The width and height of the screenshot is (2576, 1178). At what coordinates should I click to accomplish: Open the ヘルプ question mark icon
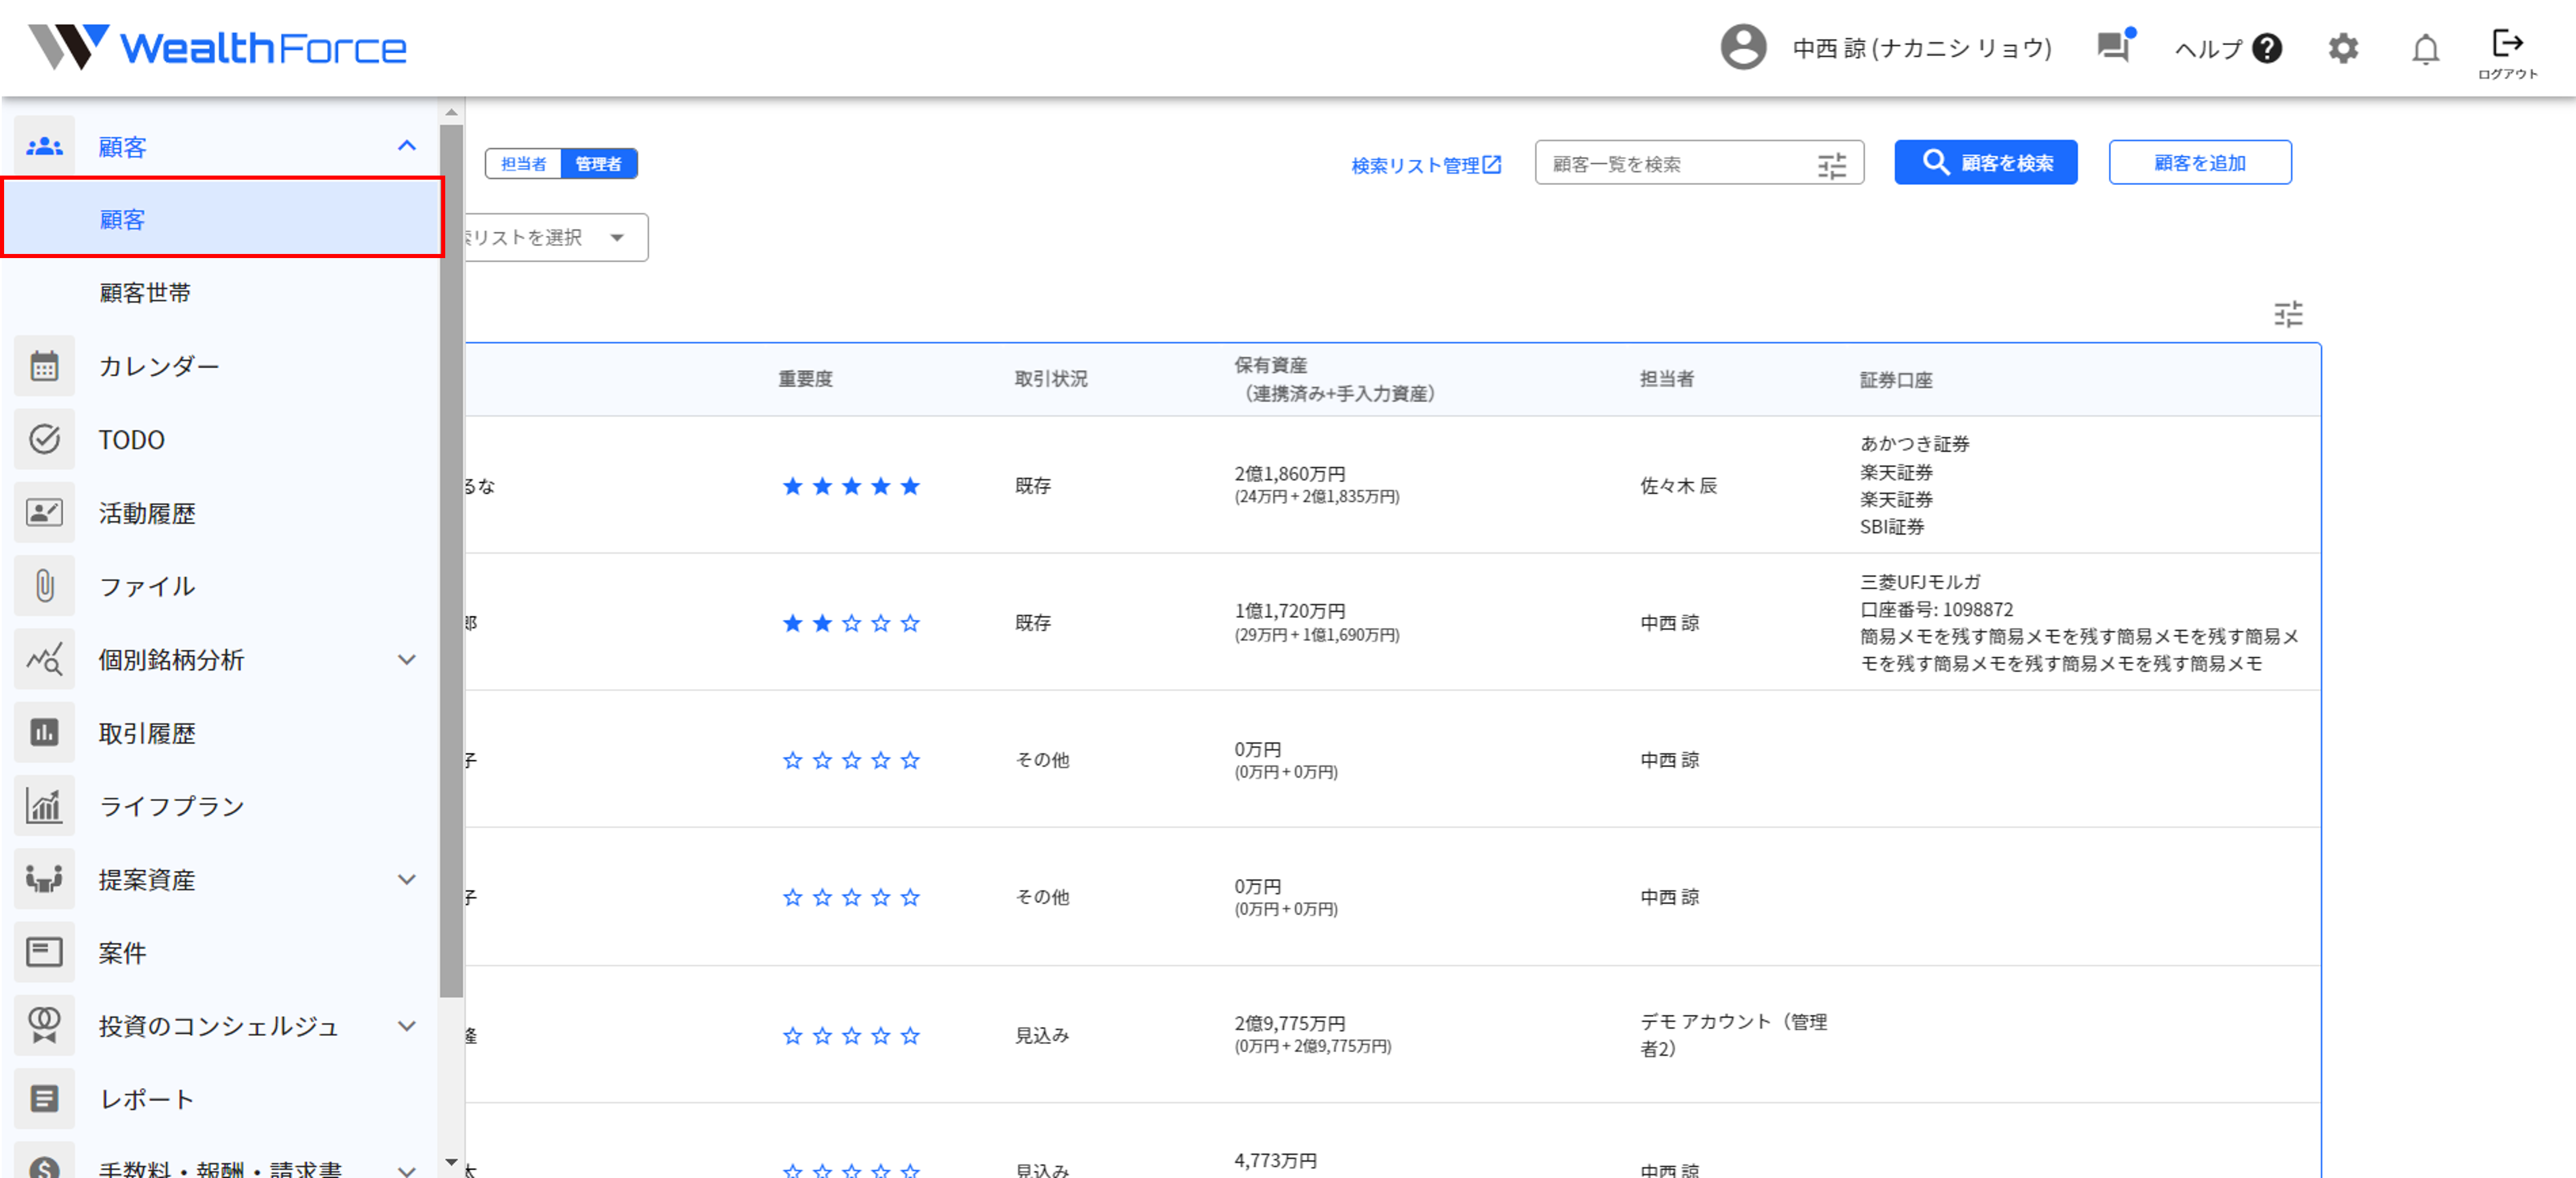(2267, 48)
